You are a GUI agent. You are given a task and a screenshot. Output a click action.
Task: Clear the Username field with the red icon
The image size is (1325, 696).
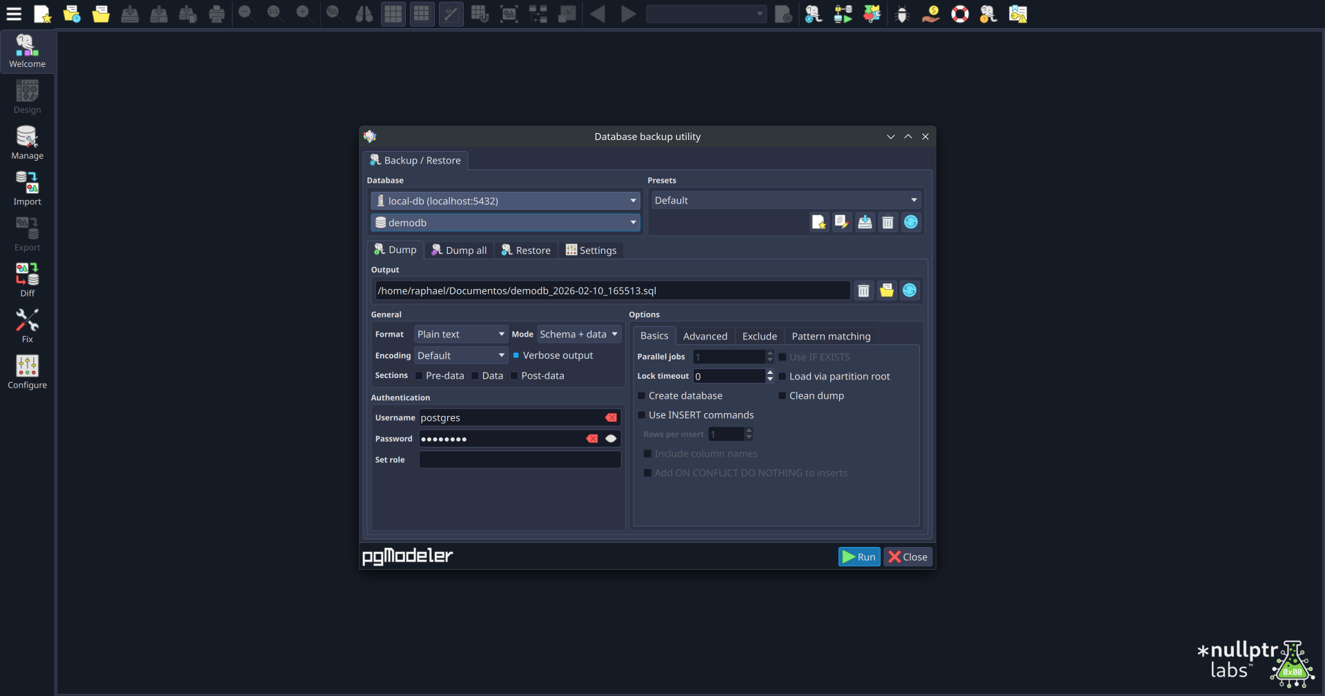(x=611, y=417)
